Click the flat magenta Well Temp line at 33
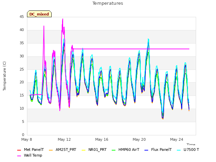This screenshot has height=162, width=216. 132,49
